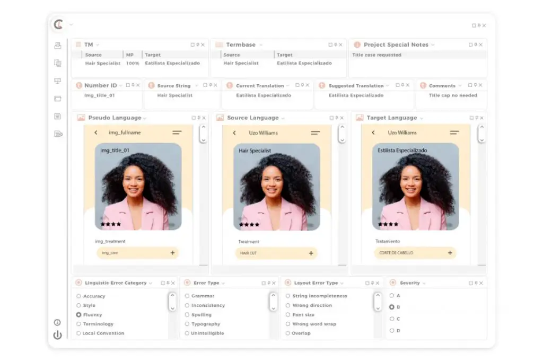The image size is (543, 362).
Task: Click the power icon in left sidebar
Action: pos(57,335)
